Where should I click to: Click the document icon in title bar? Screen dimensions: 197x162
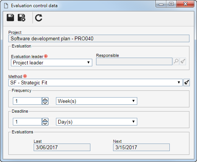[x=6, y=6]
